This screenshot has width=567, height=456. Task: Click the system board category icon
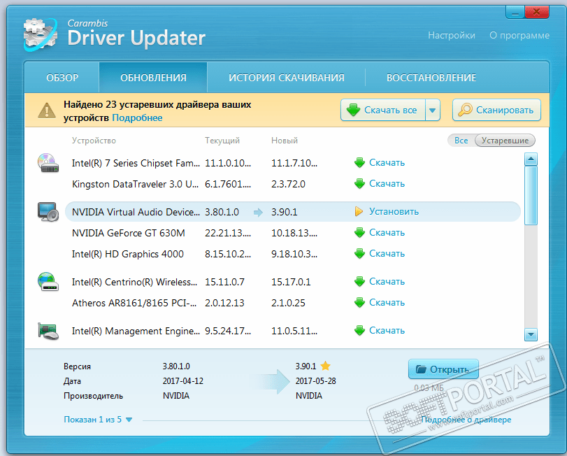point(48,331)
